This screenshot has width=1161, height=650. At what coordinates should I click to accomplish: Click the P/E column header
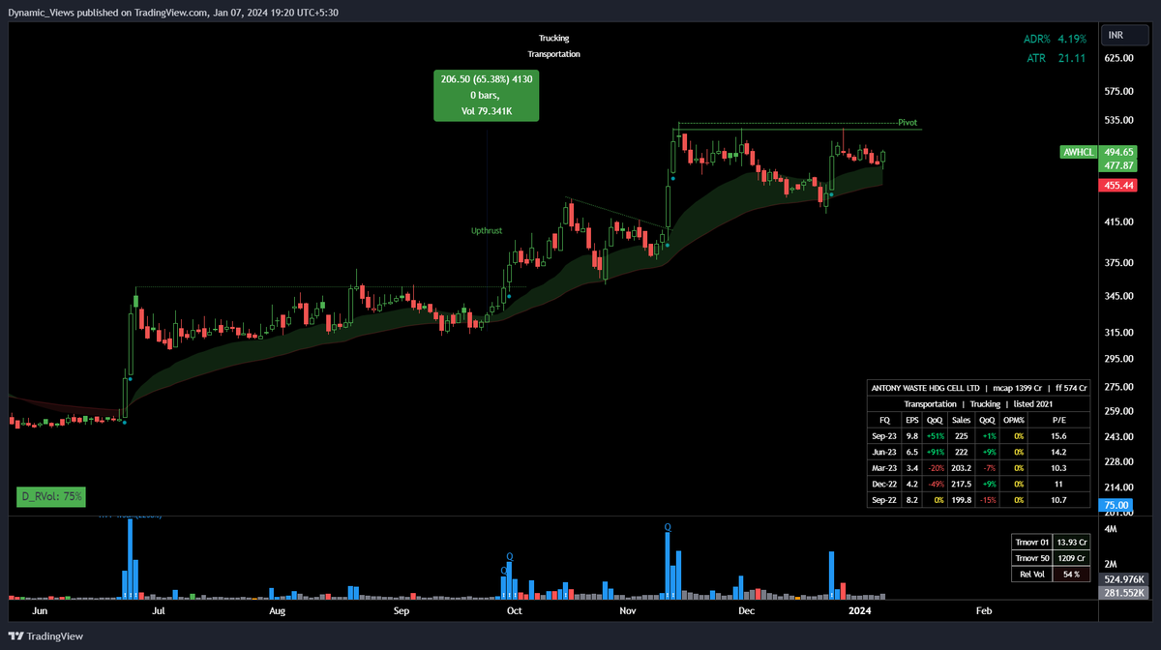tap(1058, 420)
